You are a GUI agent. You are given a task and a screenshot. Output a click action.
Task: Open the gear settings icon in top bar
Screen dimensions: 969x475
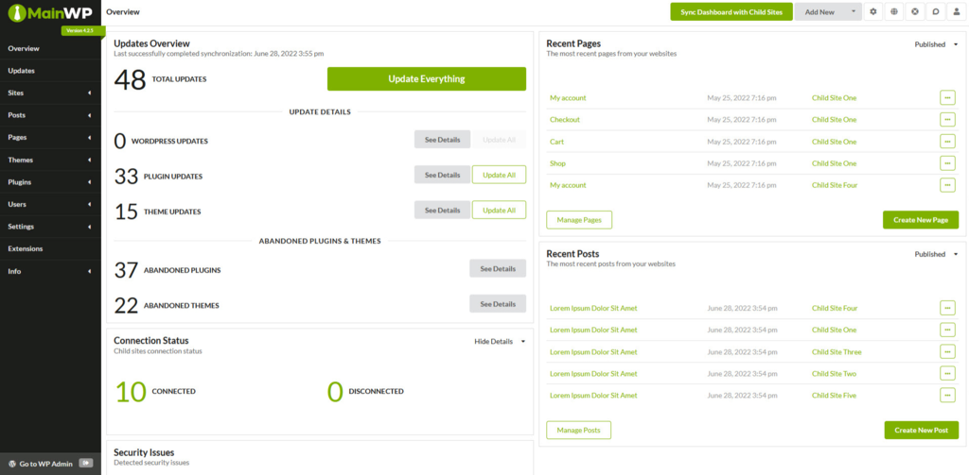(873, 11)
